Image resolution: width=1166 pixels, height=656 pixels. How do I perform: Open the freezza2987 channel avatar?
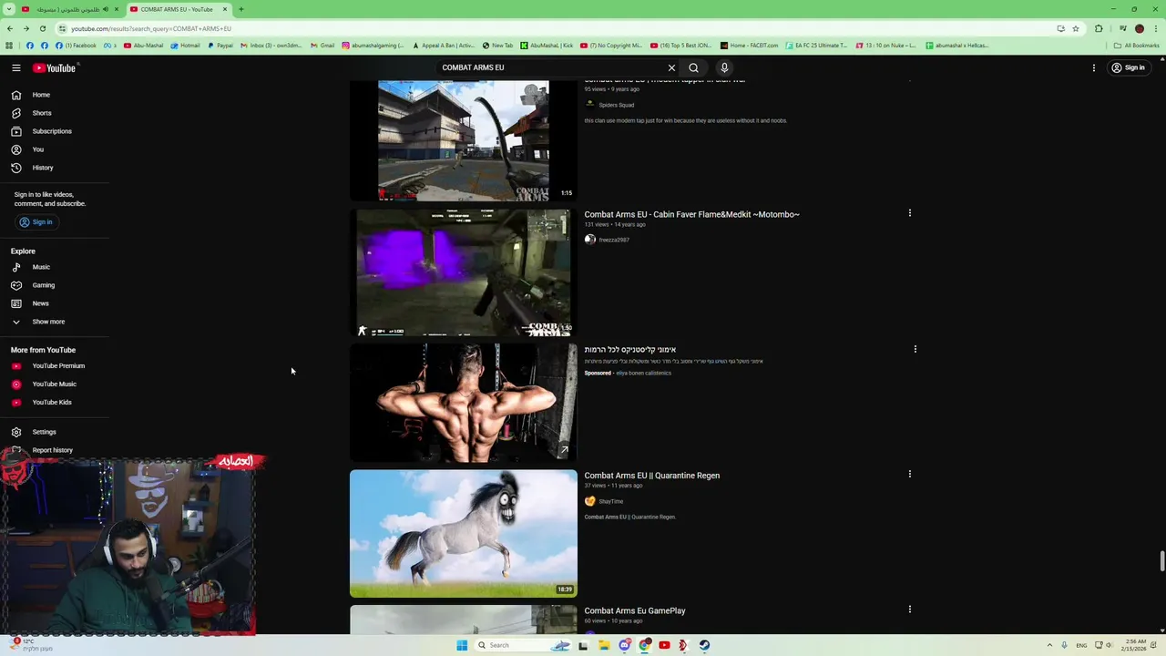coord(590,240)
